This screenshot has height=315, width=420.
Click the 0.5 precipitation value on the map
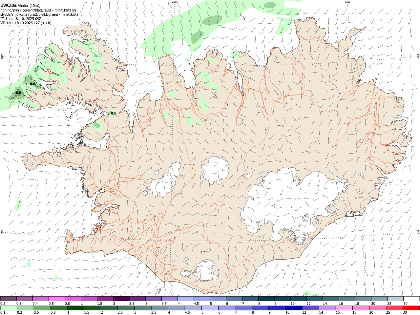pos(114,113)
